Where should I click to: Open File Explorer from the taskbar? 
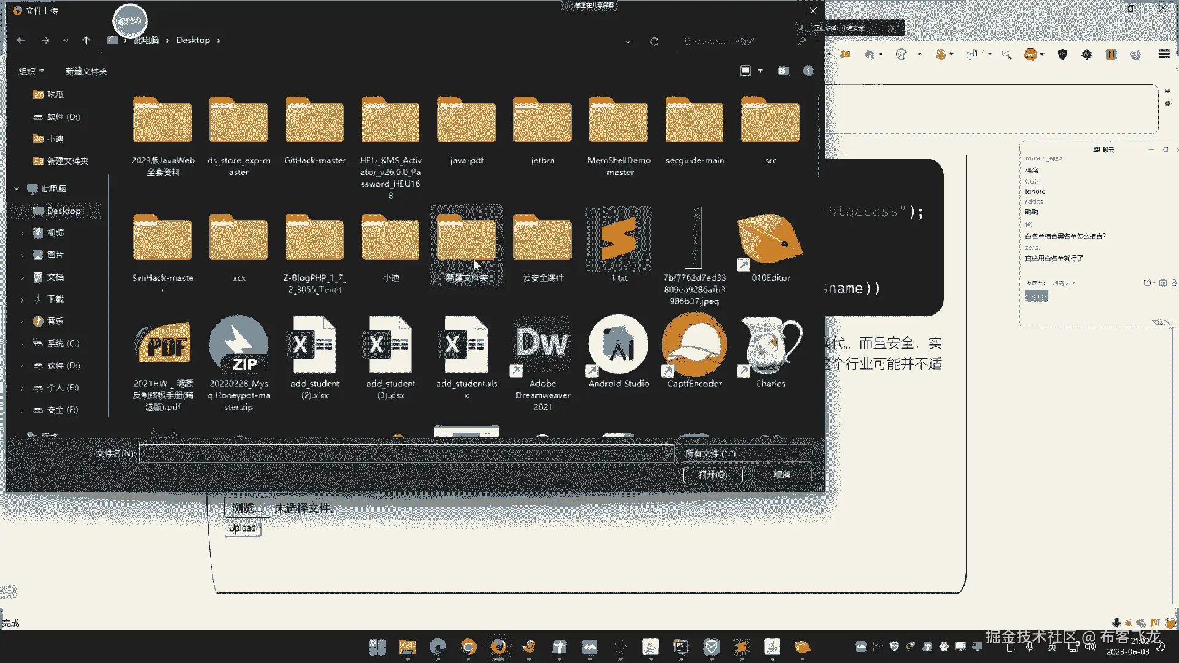point(407,646)
